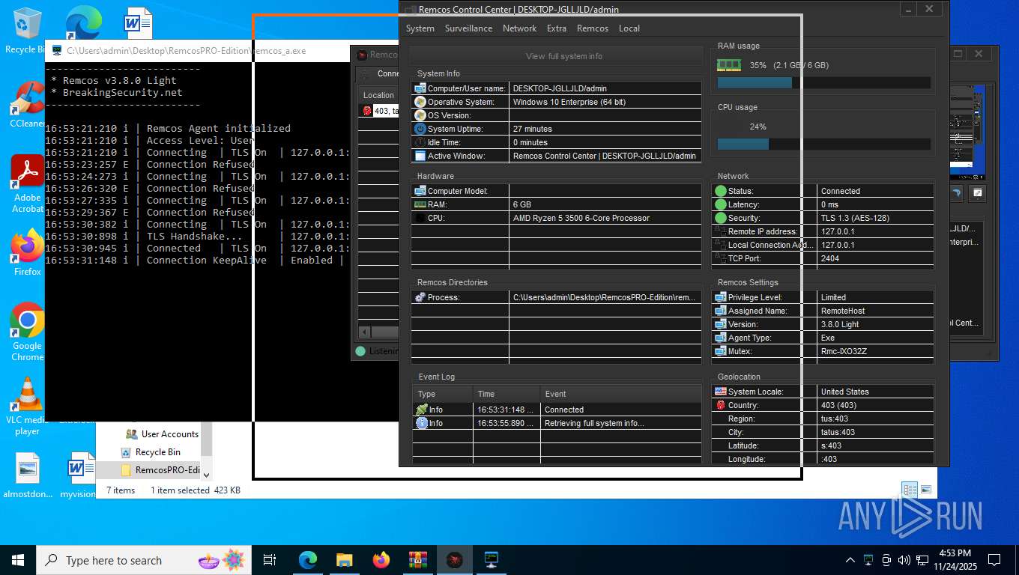
Task: Select the Retrieving full system info entry icon
Action: (422, 423)
